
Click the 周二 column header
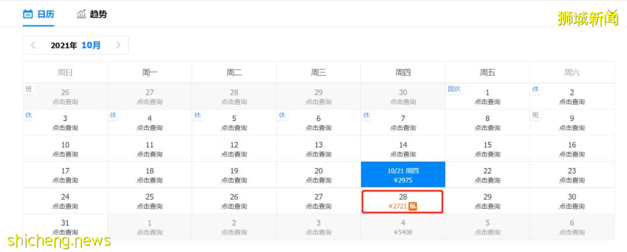234,72
